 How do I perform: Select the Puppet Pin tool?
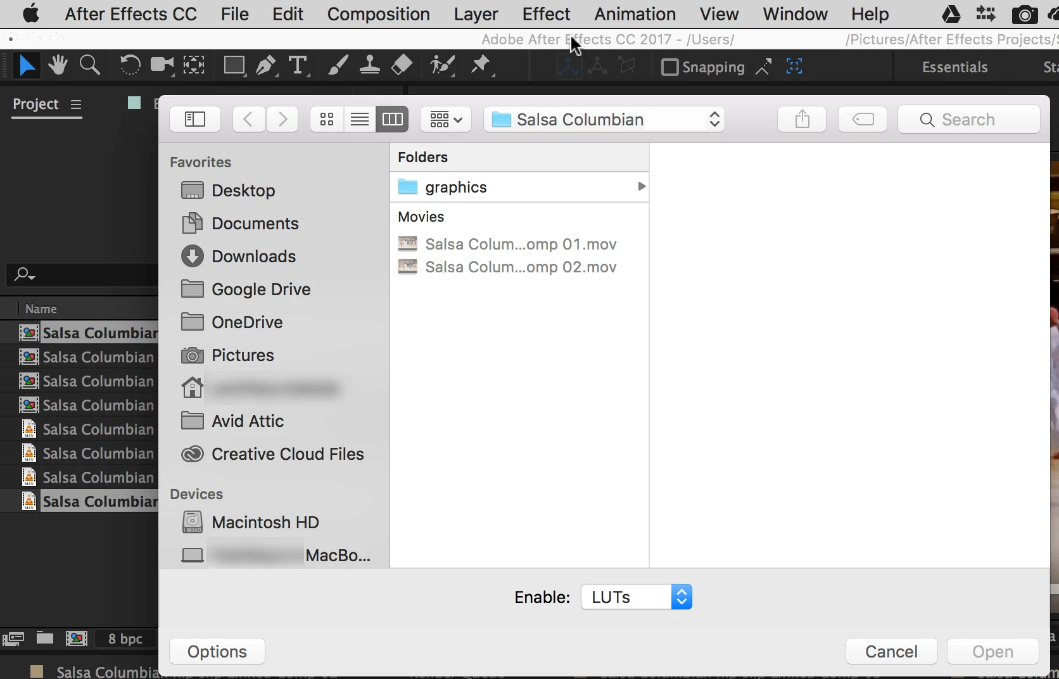click(x=481, y=65)
